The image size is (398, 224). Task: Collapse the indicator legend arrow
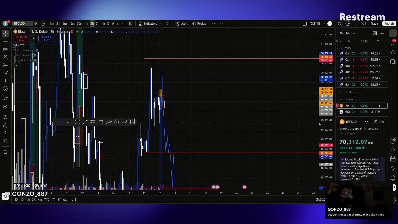(x=16, y=65)
